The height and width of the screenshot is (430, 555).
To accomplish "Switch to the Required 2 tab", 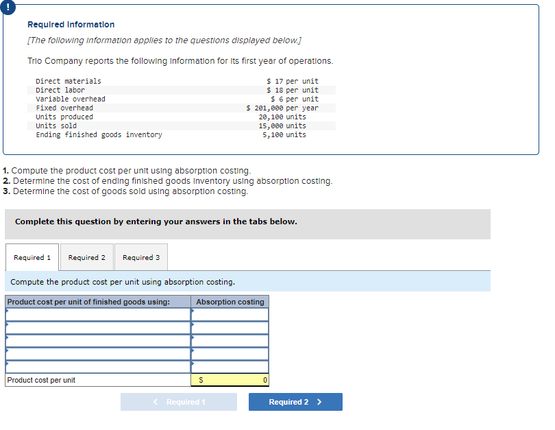I will click(x=86, y=256).
